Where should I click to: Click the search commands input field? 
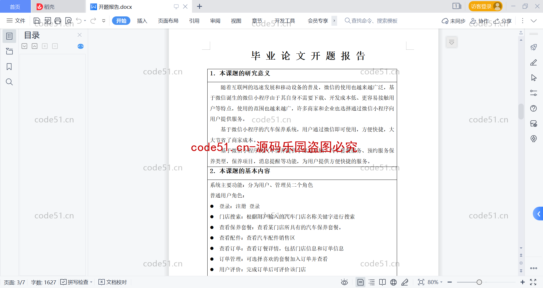371,21
